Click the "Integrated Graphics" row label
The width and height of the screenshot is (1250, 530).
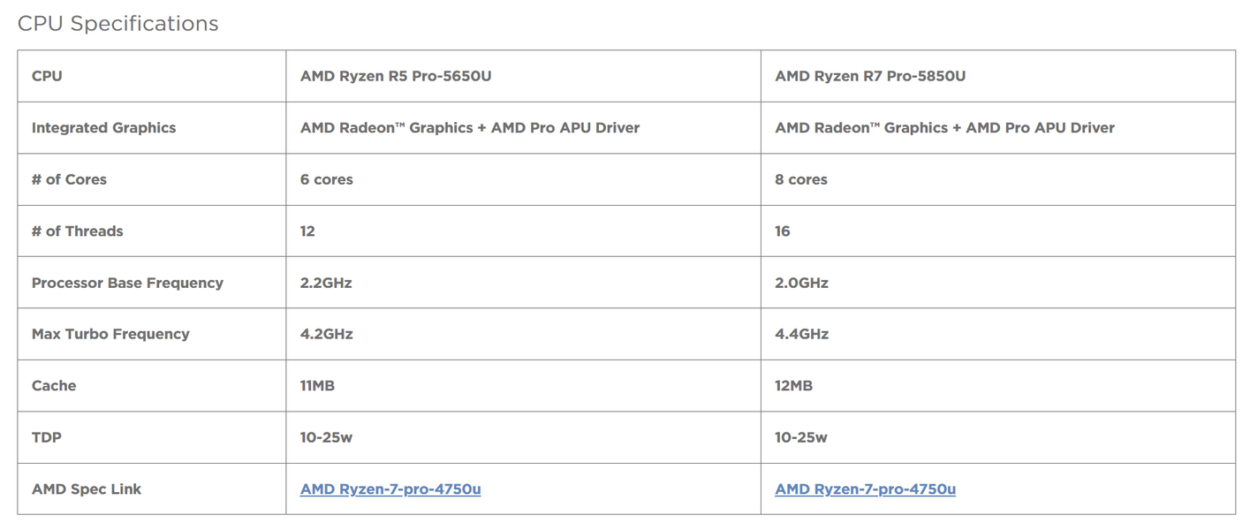103,128
